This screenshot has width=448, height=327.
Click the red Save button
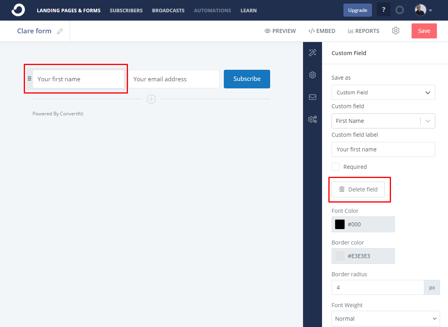pos(424,31)
